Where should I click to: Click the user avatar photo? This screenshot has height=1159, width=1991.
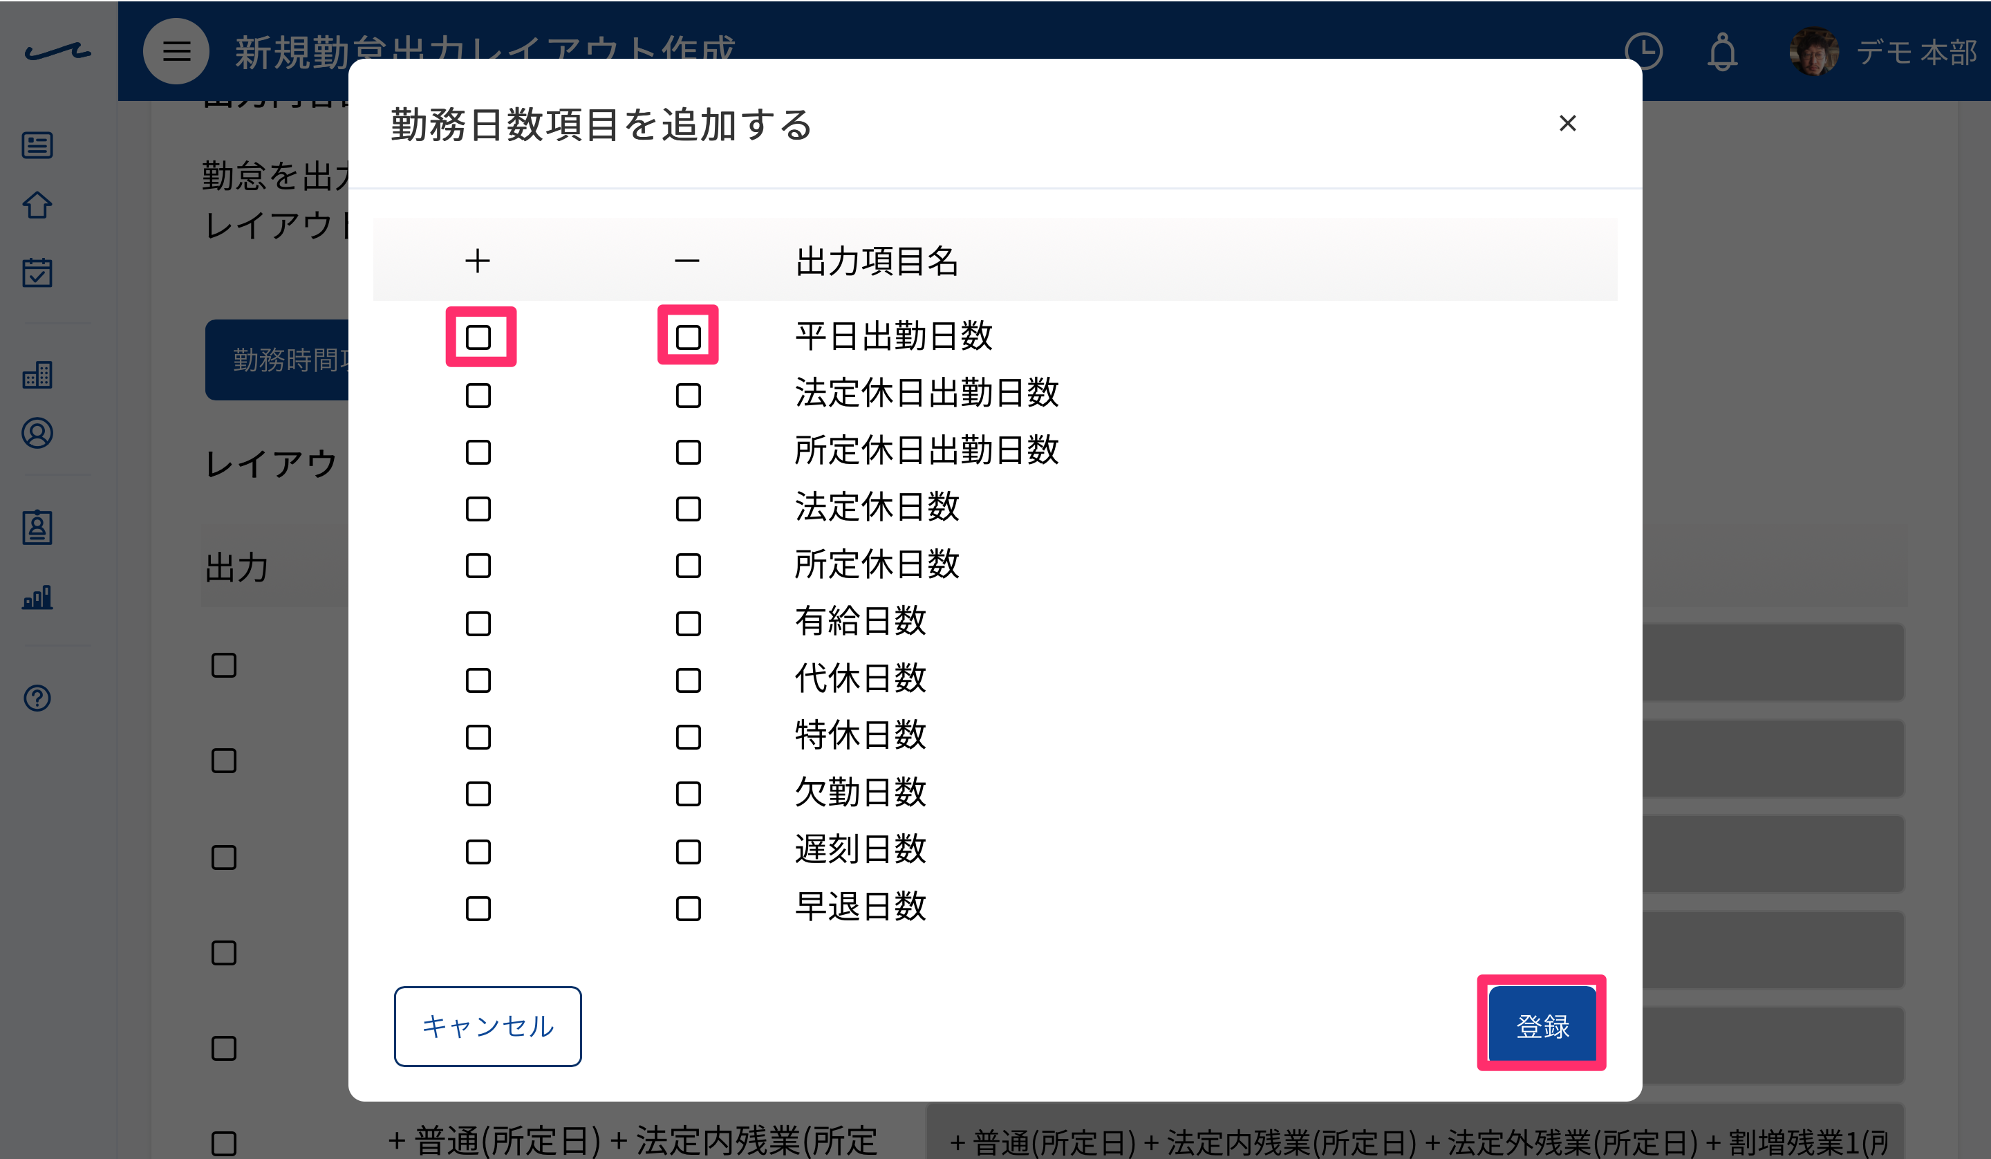pyautogui.click(x=1813, y=52)
